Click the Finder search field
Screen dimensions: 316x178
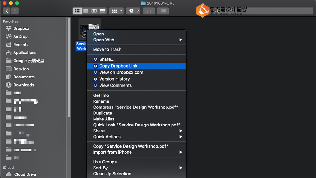pyautogui.click(x=263, y=11)
